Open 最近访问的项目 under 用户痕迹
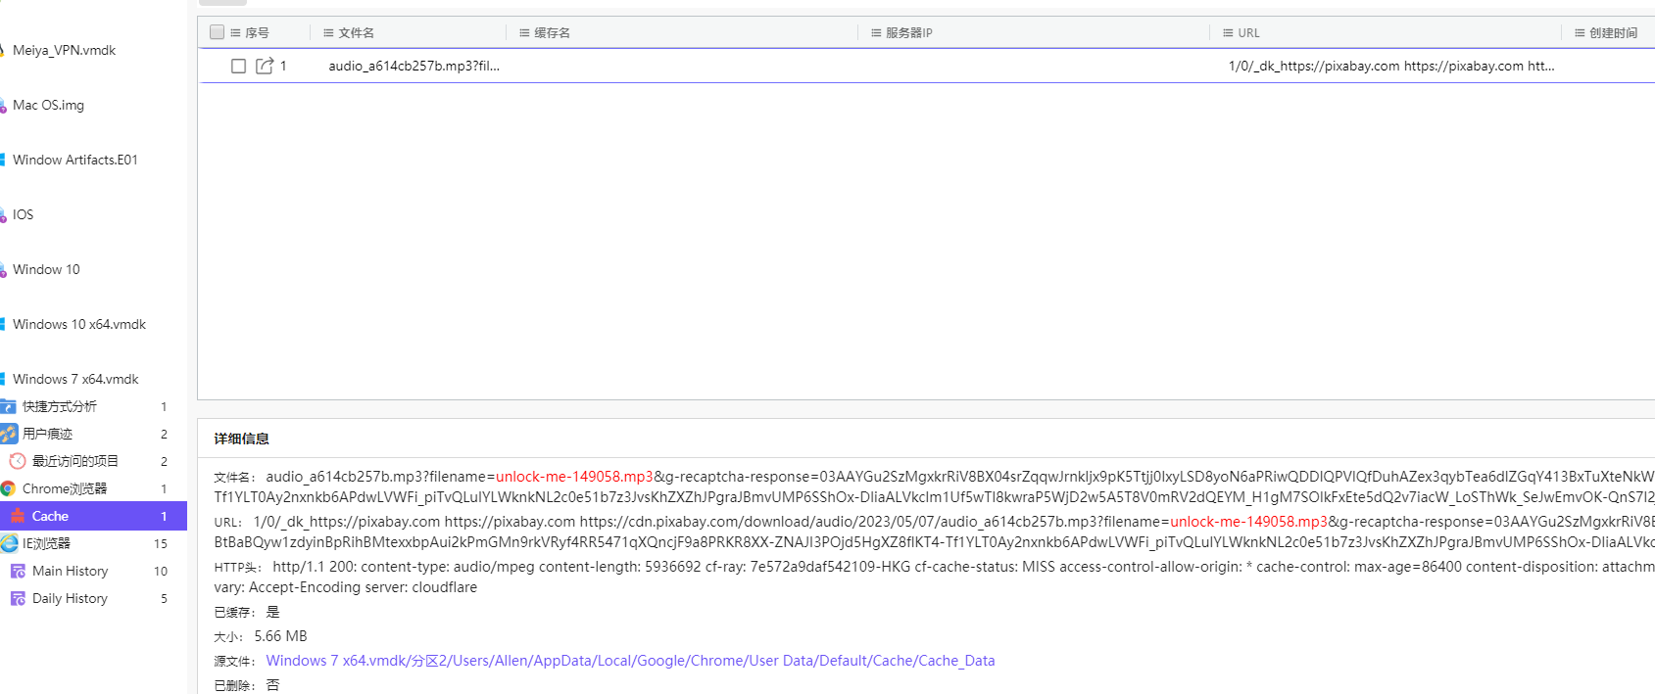Viewport: 1655px width, 694px height. [x=75, y=461]
